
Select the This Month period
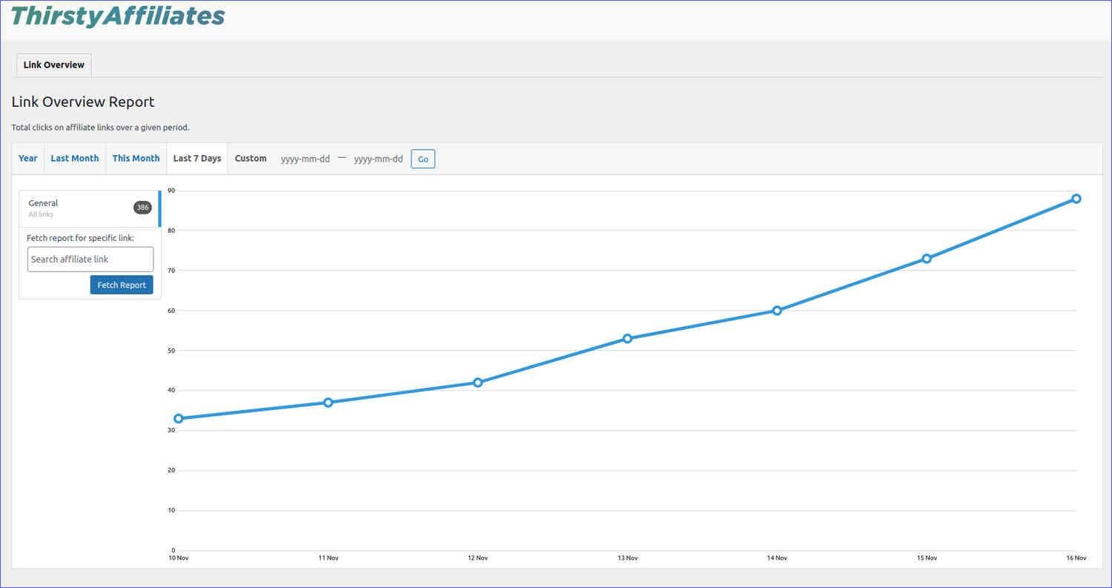click(x=136, y=158)
